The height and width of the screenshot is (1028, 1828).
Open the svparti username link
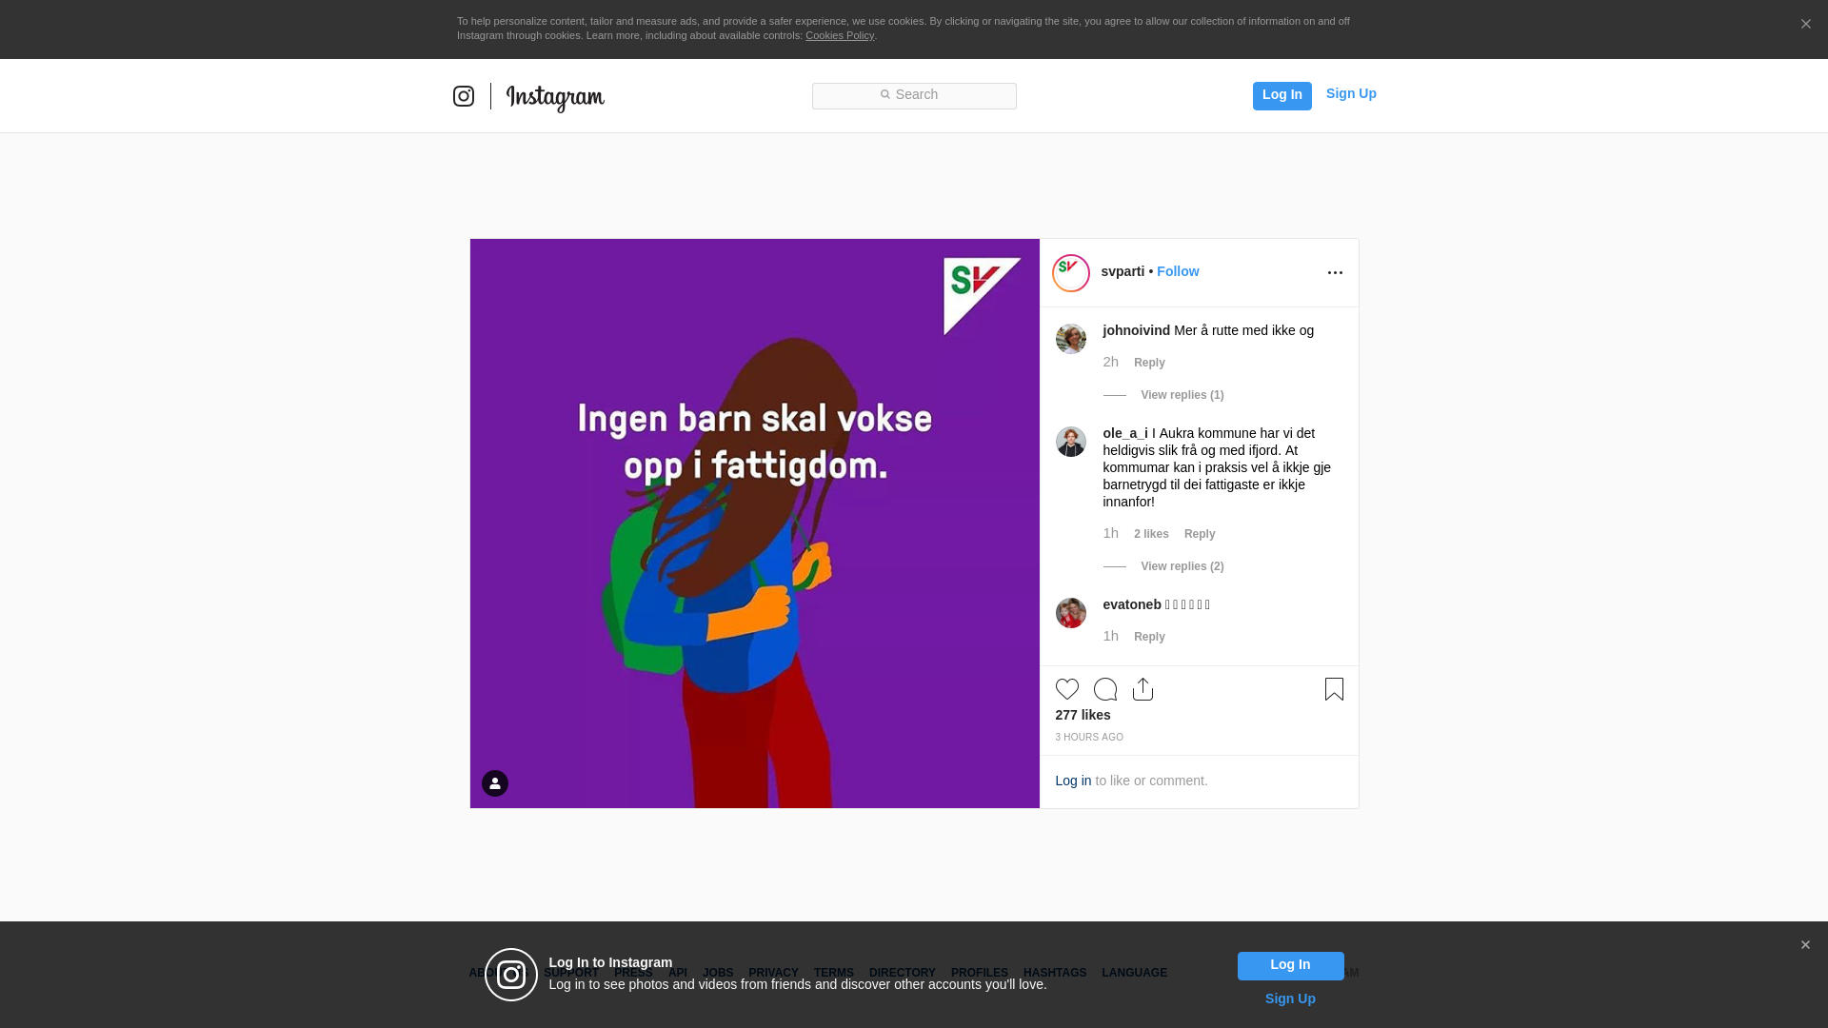tap(1123, 271)
